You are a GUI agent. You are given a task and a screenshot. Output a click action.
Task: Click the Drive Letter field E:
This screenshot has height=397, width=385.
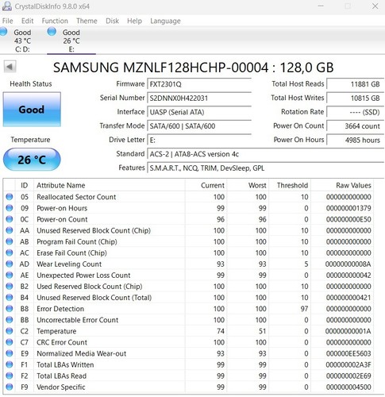click(x=199, y=140)
